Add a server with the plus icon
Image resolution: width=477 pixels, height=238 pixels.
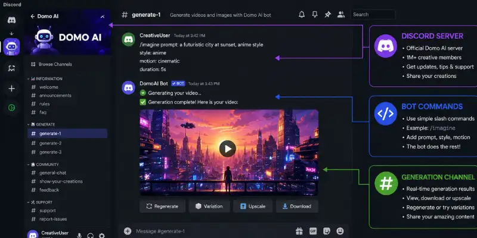click(11, 89)
